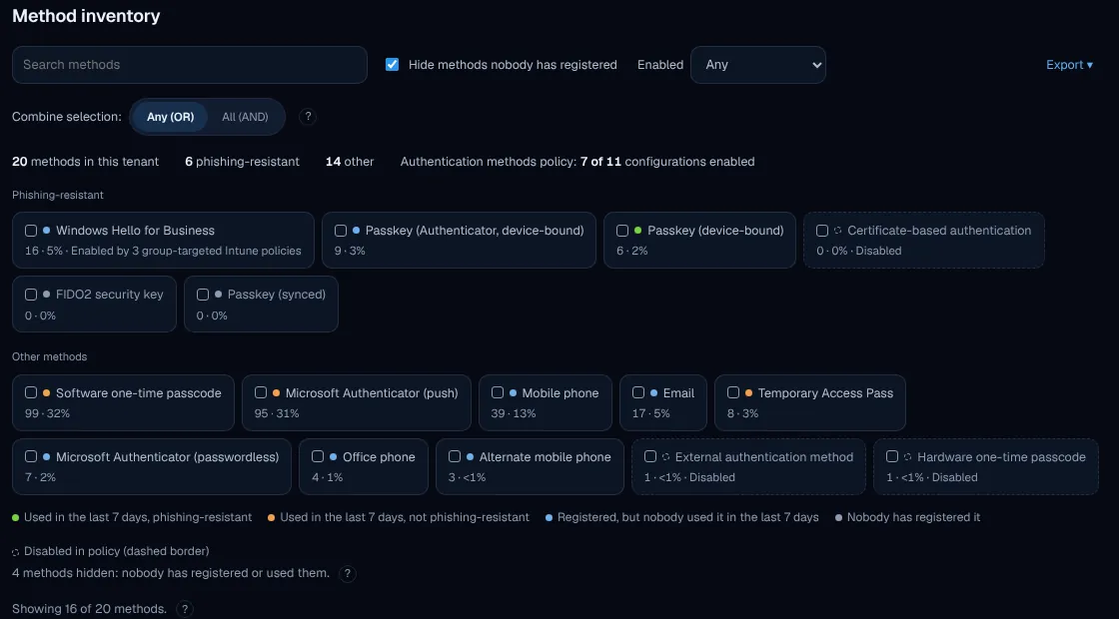Focus the Search methods field
This screenshot has width=1119, height=619.
pos(190,65)
